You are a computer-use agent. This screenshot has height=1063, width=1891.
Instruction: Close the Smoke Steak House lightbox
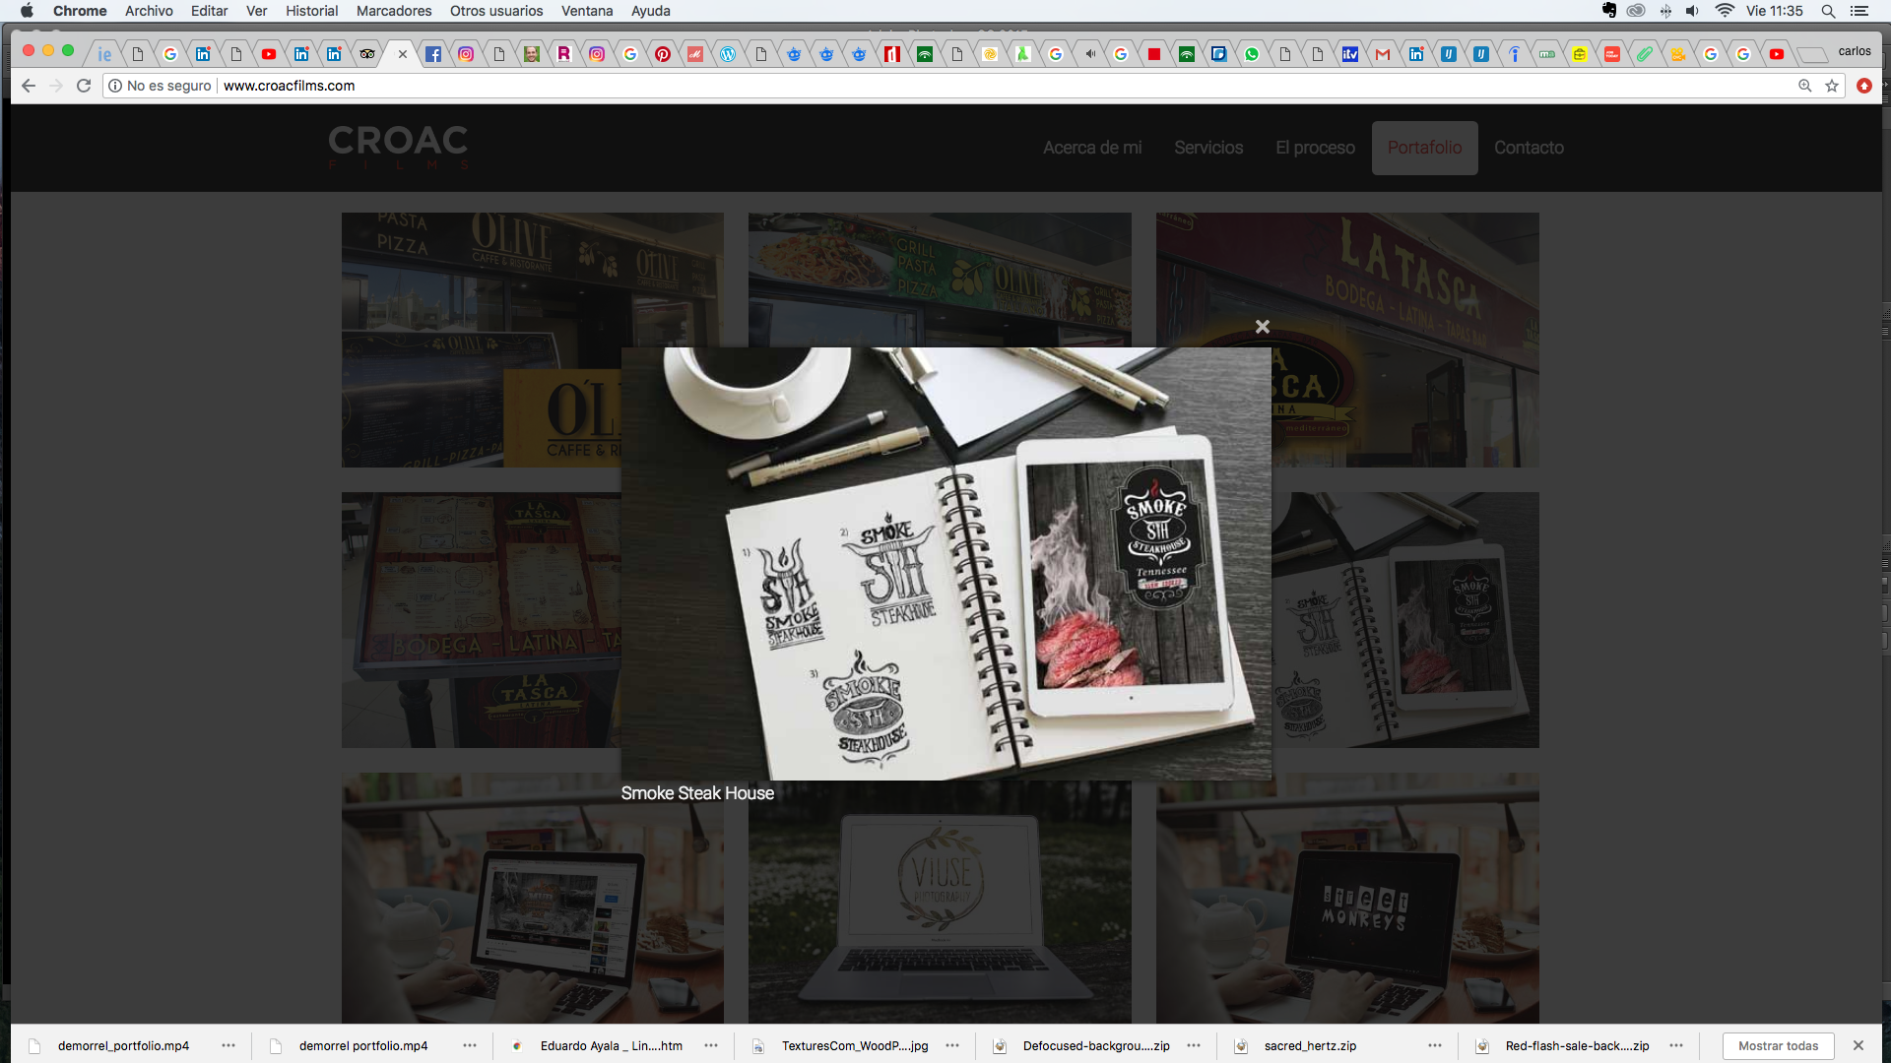[x=1263, y=327]
